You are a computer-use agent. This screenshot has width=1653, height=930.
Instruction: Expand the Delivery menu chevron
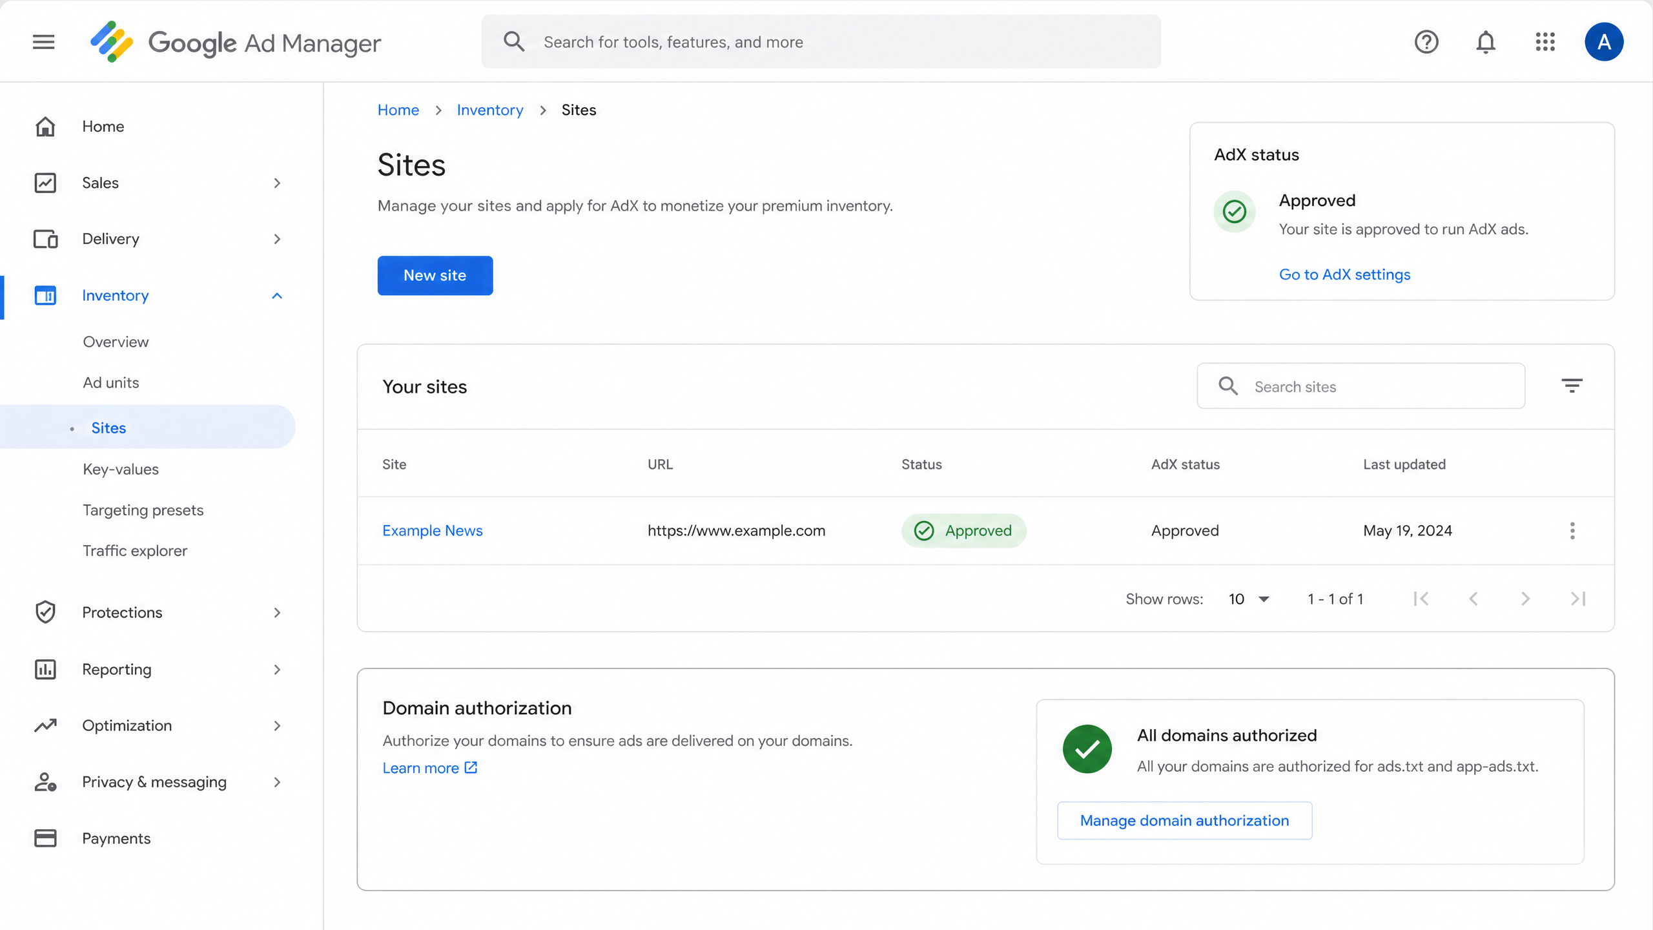tap(277, 239)
